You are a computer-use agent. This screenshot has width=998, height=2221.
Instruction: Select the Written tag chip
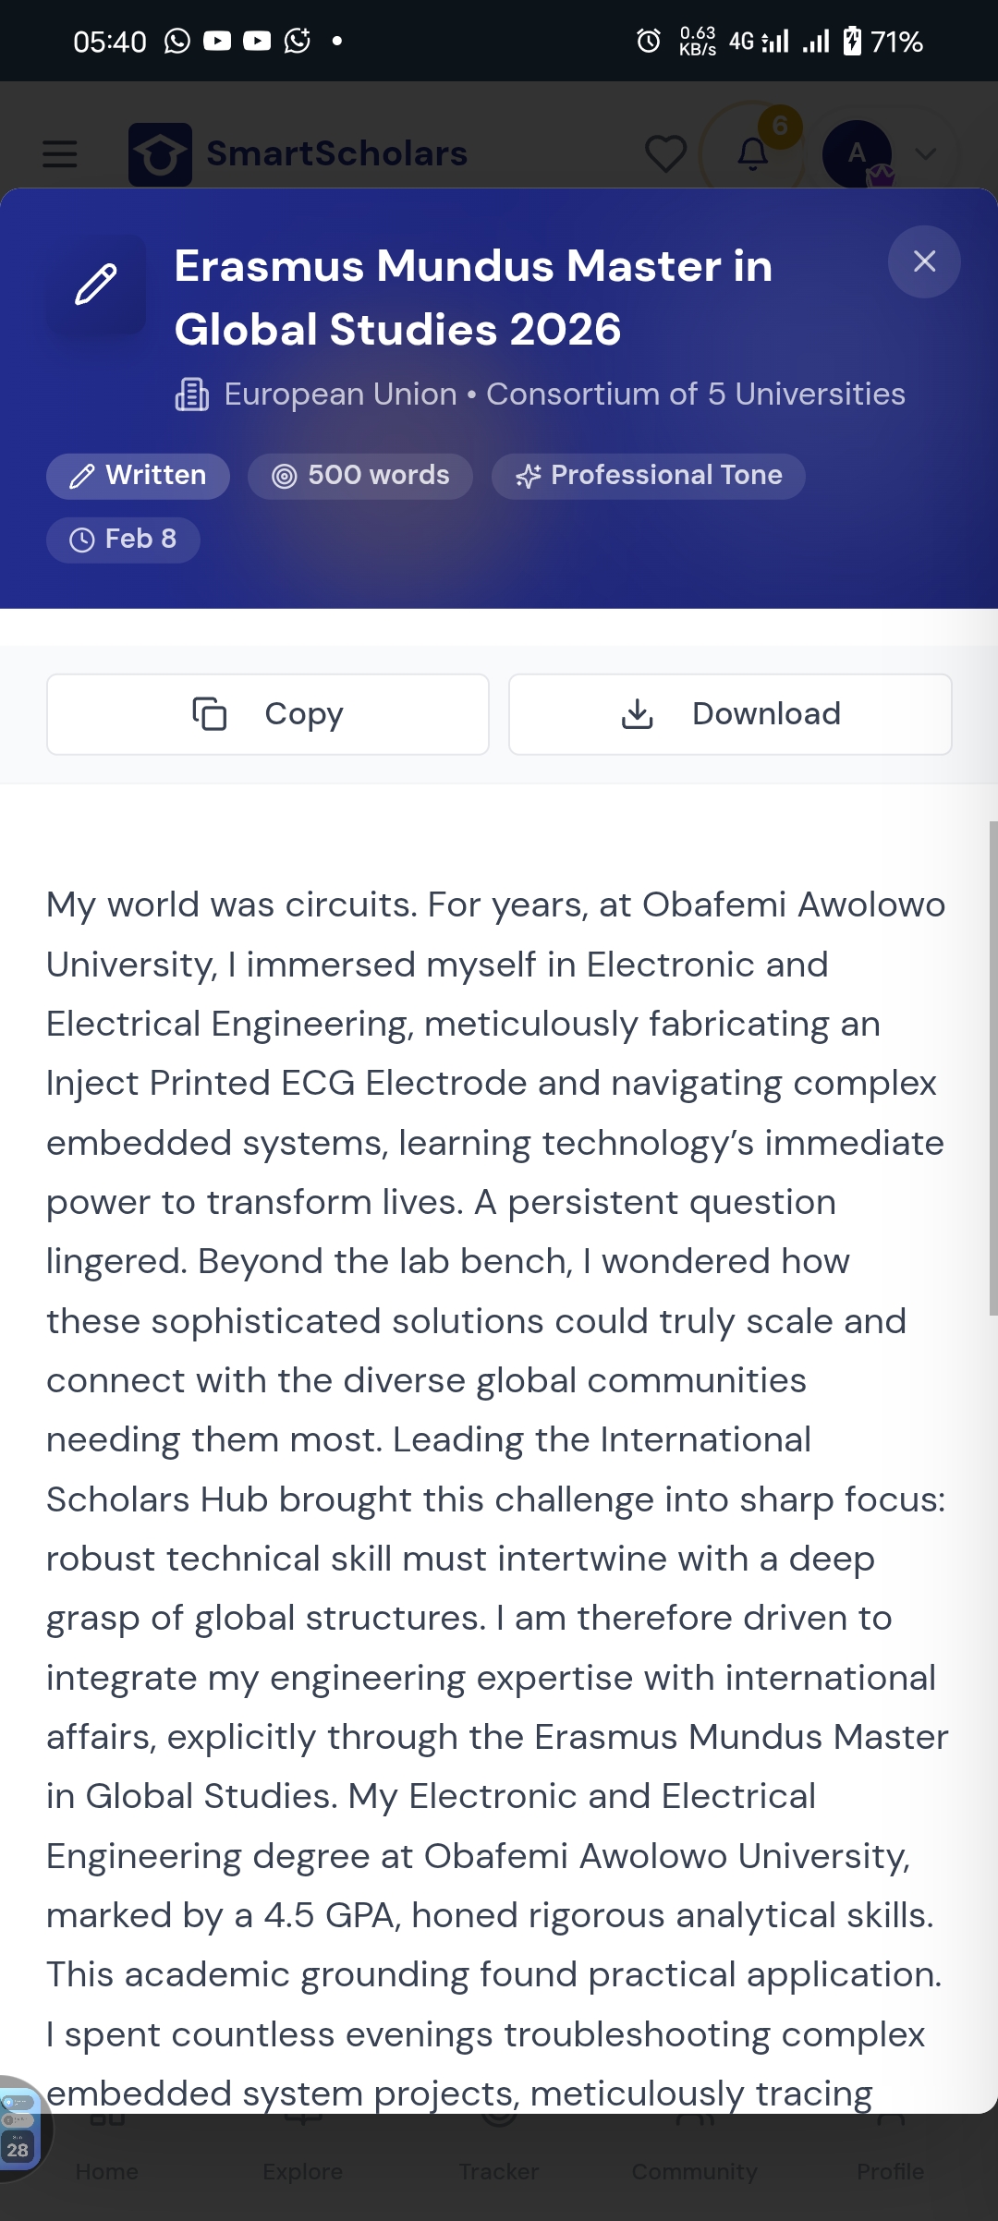pyautogui.click(x=138, y=476)
